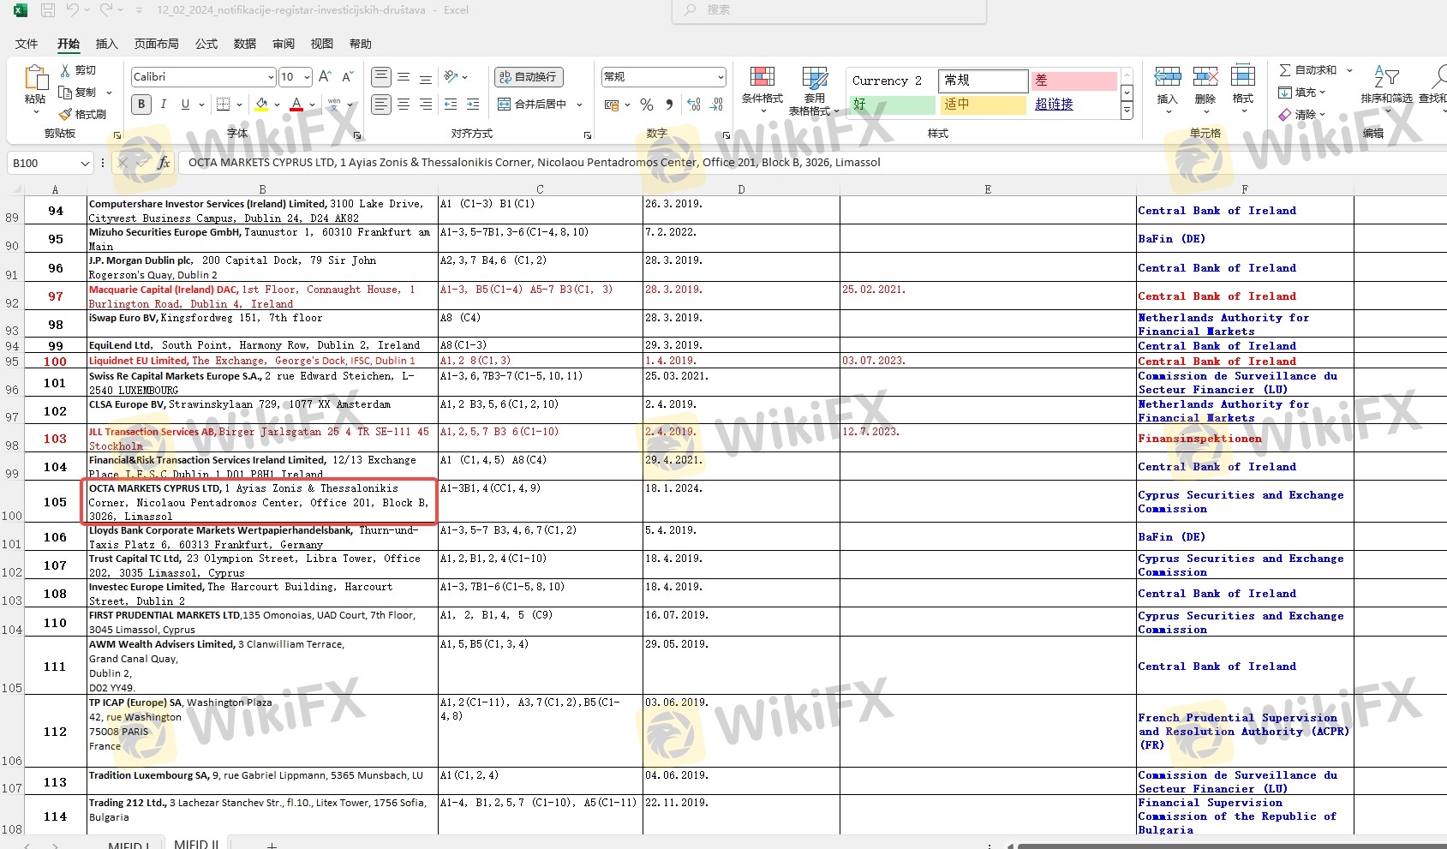Click the Insert Function fx icon
The width and height of the screenshot is (1447, 849).
pos(164,163)
